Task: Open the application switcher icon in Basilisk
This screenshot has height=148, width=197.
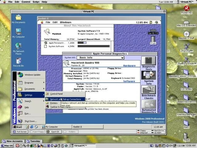Action: click(157, 22)
